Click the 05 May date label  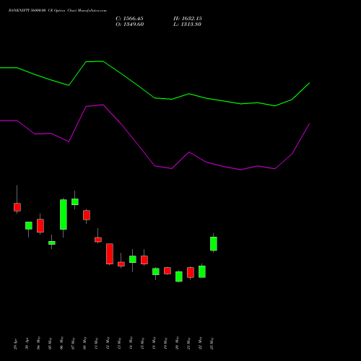pyautogui.click(x=50, y=343)
